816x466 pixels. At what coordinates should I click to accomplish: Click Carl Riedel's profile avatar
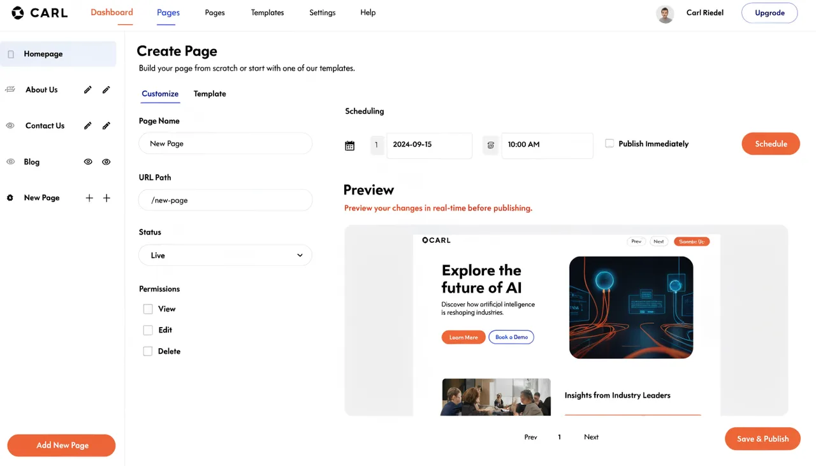[665, 14]
